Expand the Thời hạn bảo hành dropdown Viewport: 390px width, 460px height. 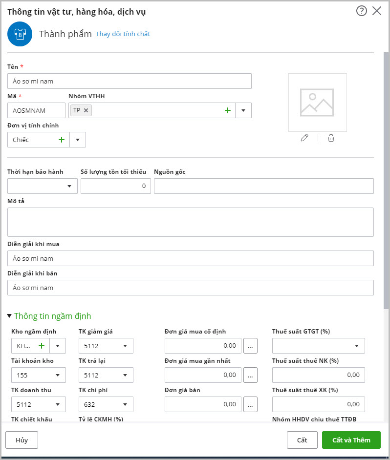pyautogui.click(x=69, y=186)
